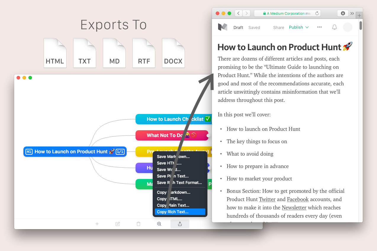The width and height of the screenshot is (377, 251).
Task: Click the HTML file icon
Action: pos(55,53)
